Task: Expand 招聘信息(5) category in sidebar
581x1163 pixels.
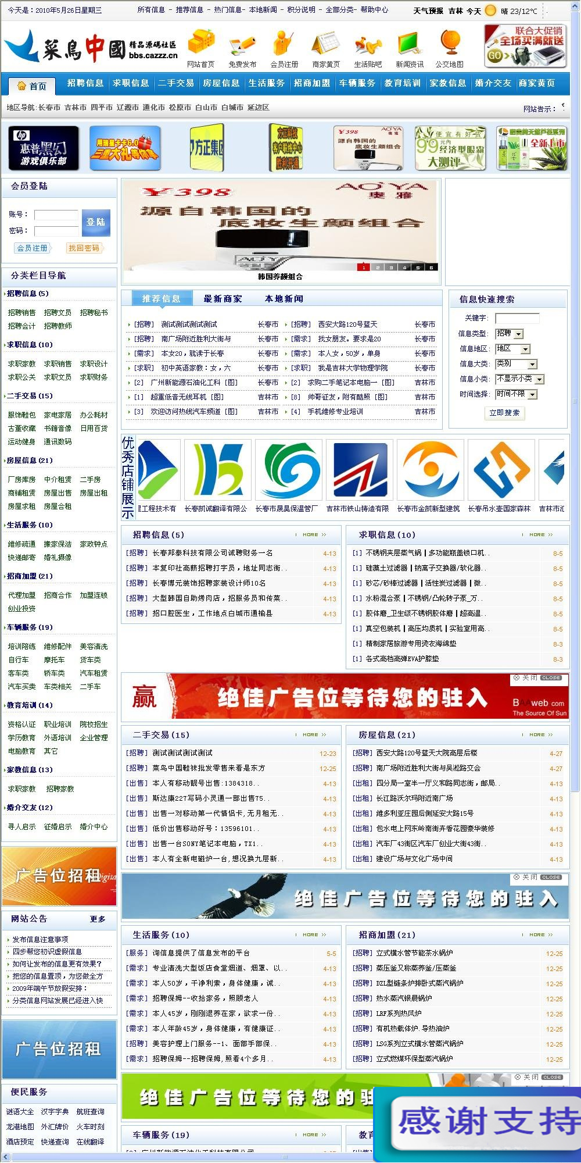Action: pyautogui.click(x=27, y=294)
